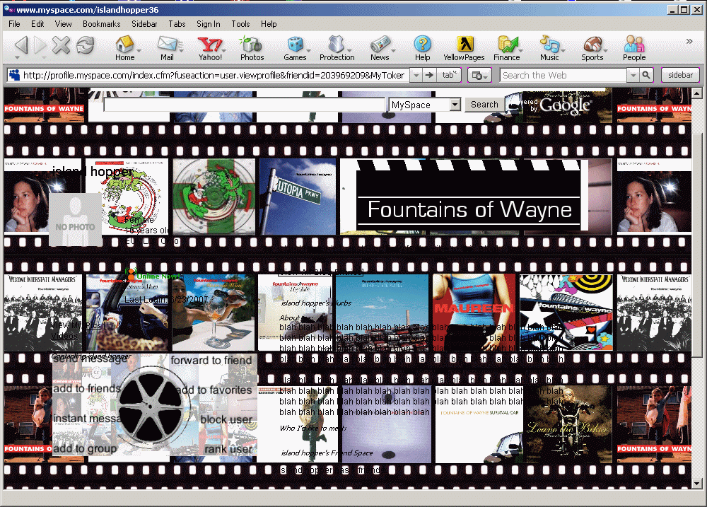Click the page scrollbar up arrow
Screen dimensions: 707x507
click(696, 93)
